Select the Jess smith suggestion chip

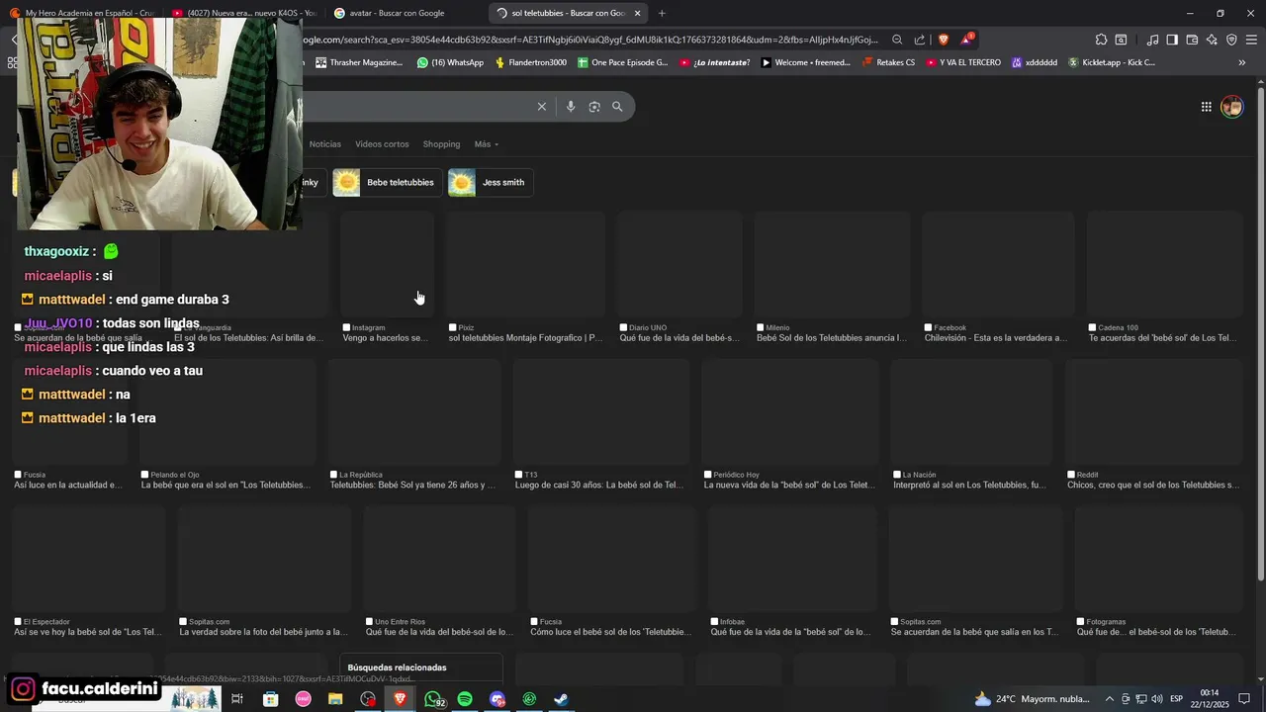pyautogui.click(x=491, y=182)
